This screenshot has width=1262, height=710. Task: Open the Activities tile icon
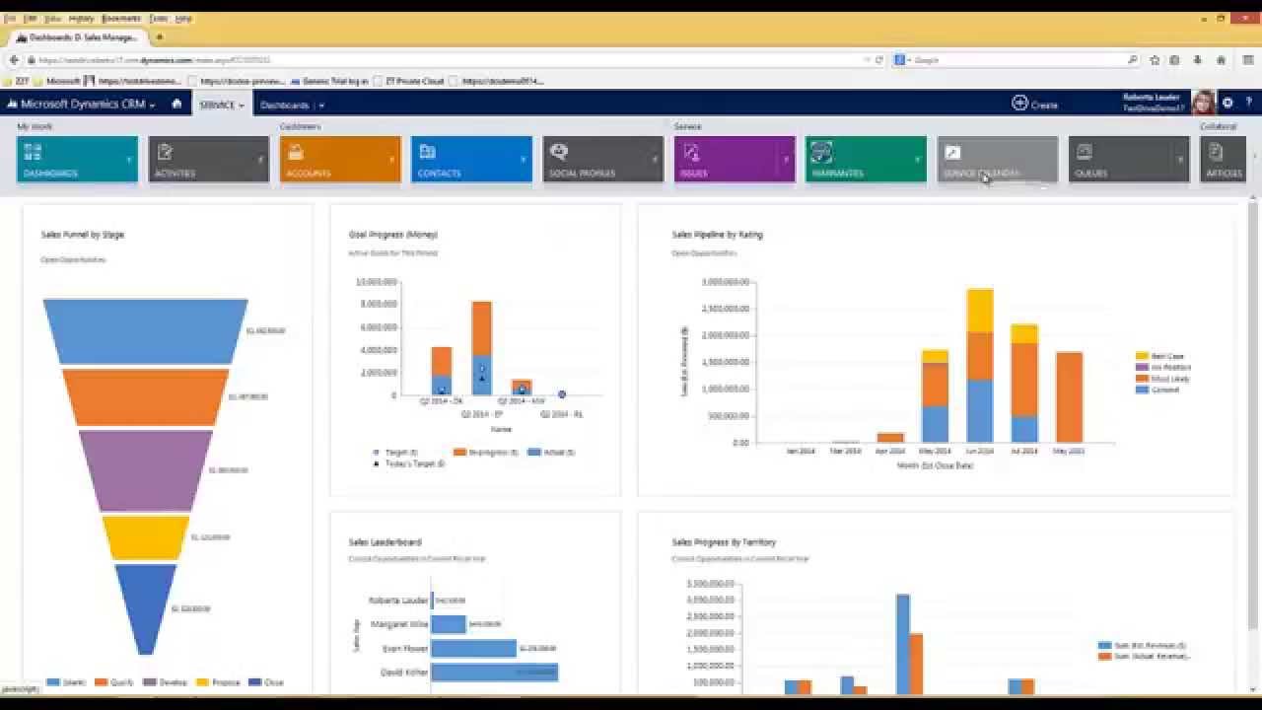coord(164,152)
